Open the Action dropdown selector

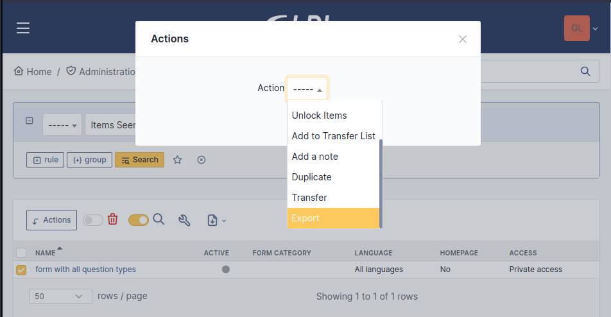click(x=307, y=89)
